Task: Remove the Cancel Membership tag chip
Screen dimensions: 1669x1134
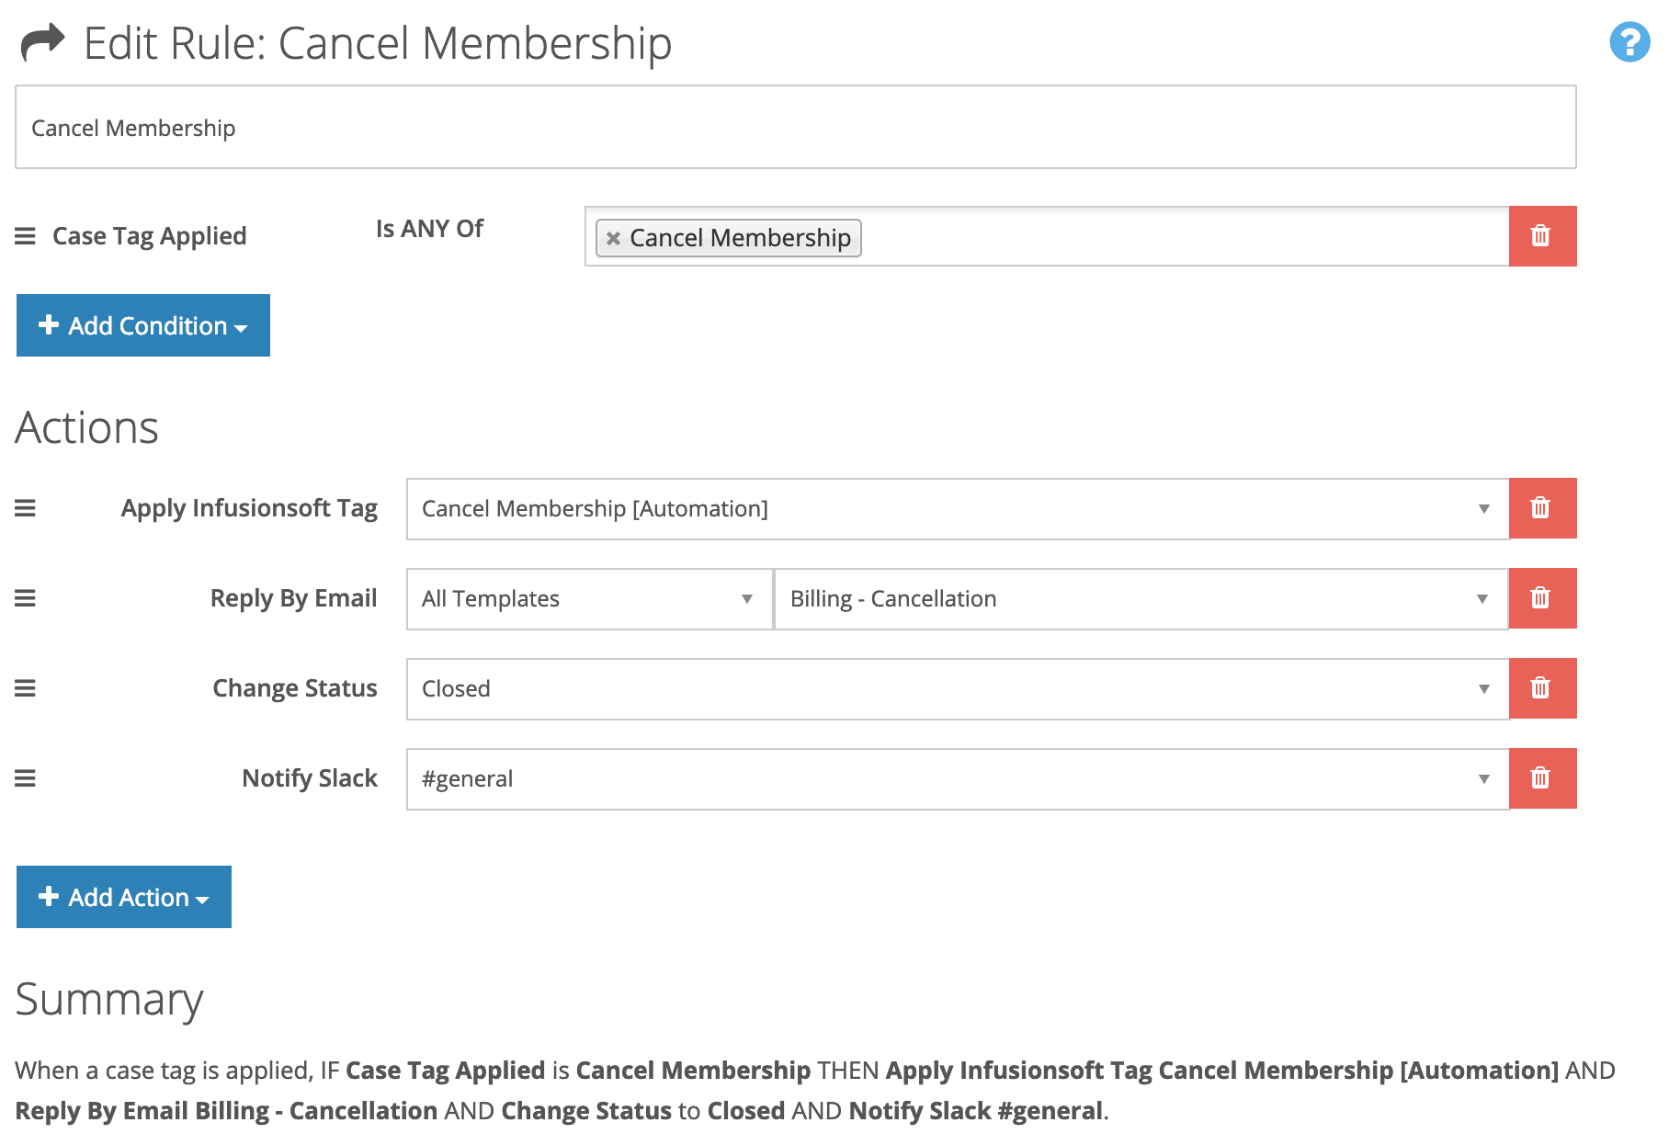Action: tap(613, 238)
